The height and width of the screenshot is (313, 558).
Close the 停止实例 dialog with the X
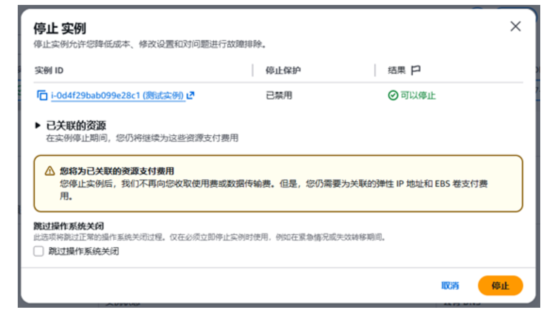(x=515, y=26)
